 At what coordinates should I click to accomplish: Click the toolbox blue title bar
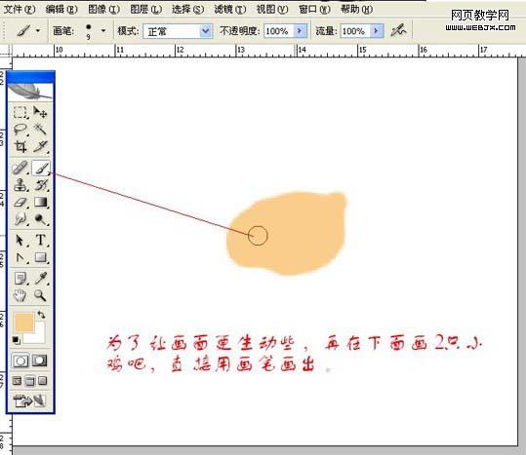click(30, 77)
